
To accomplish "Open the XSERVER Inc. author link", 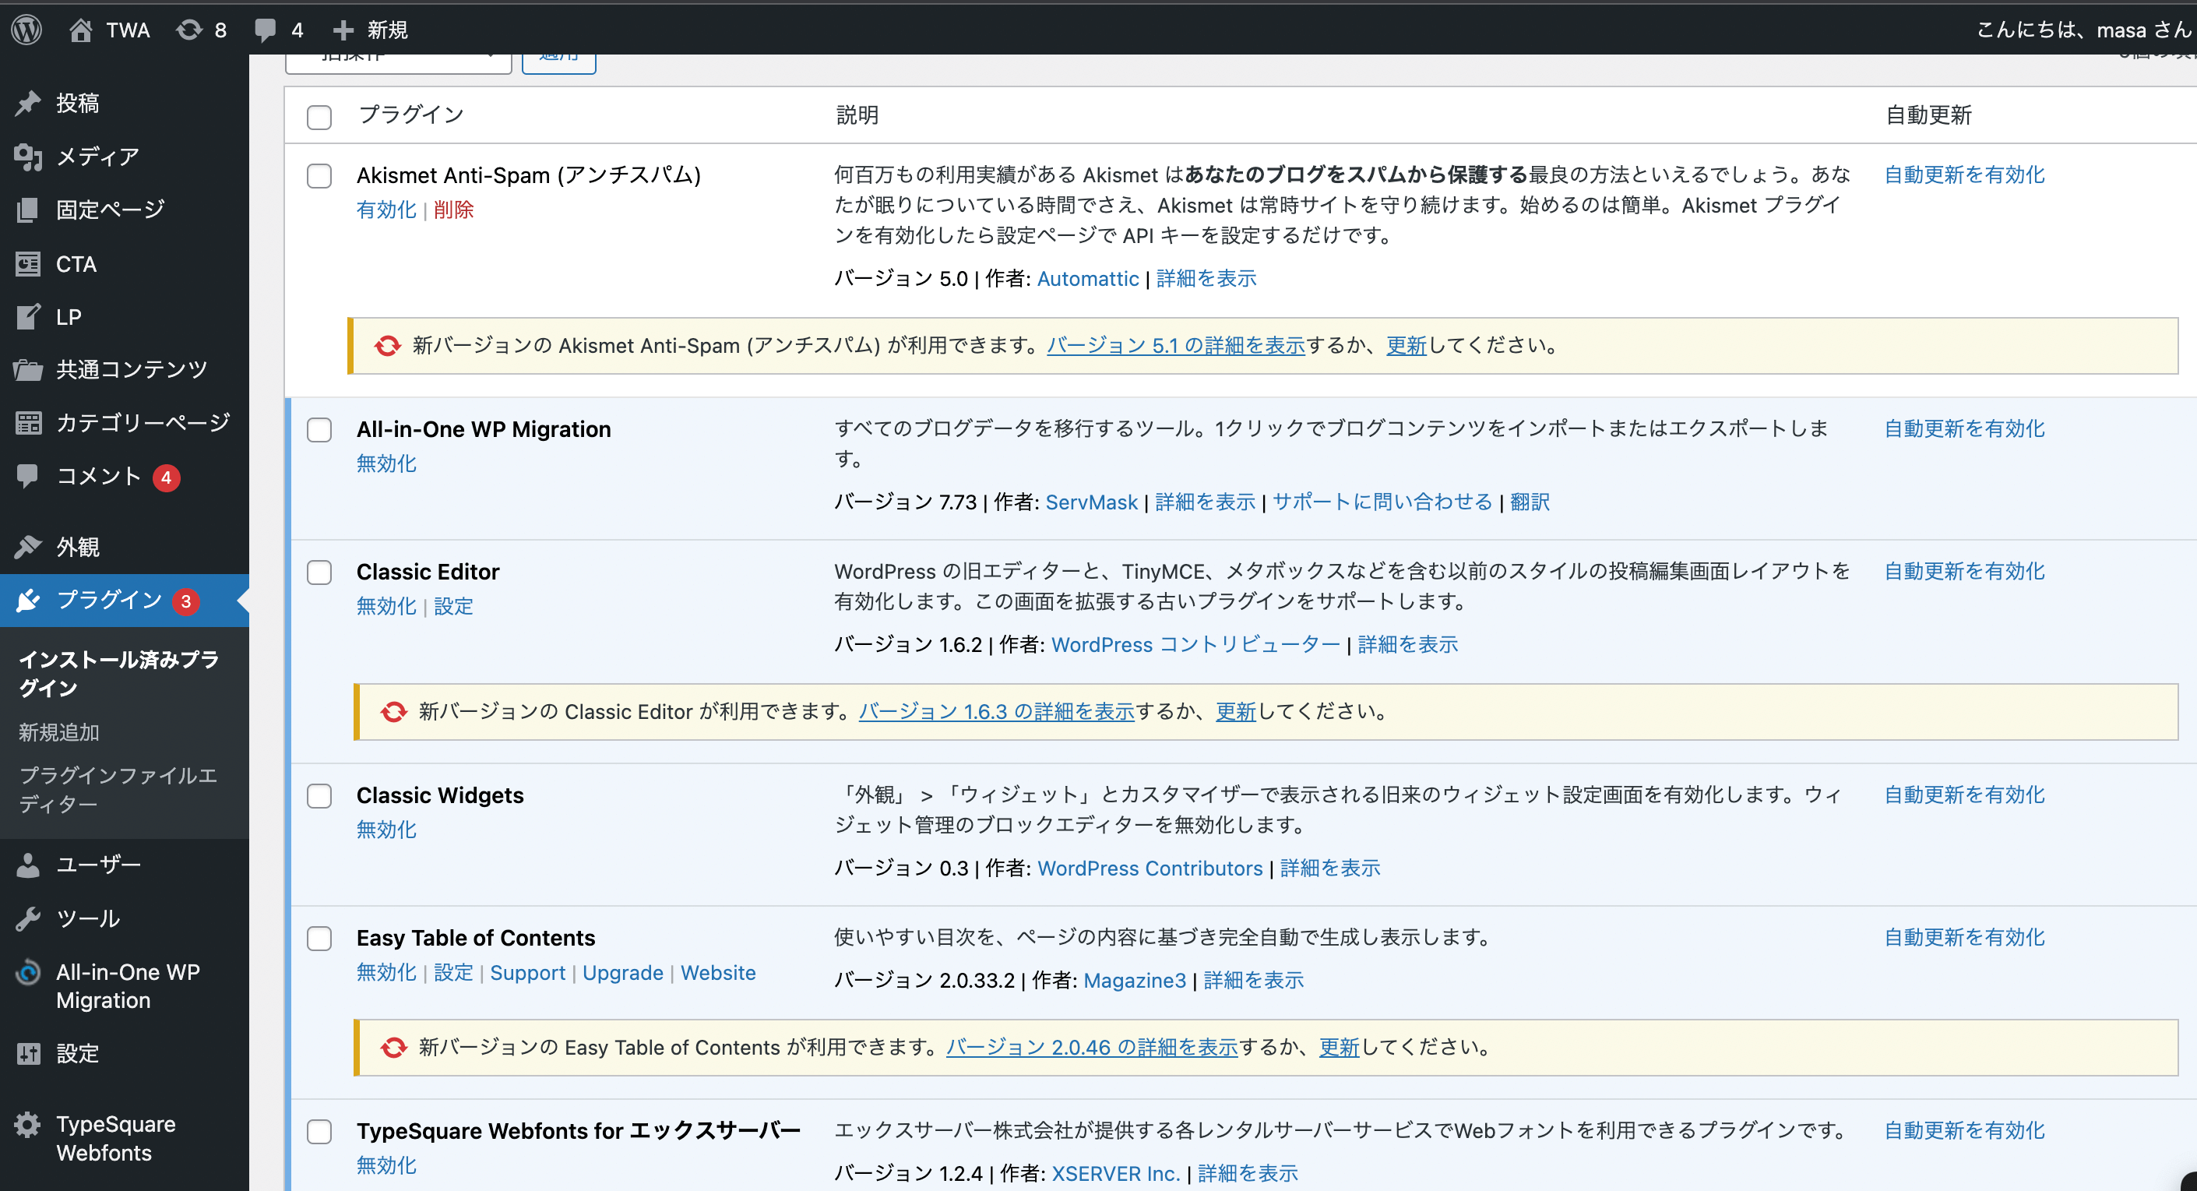I will (1115, 1174).
